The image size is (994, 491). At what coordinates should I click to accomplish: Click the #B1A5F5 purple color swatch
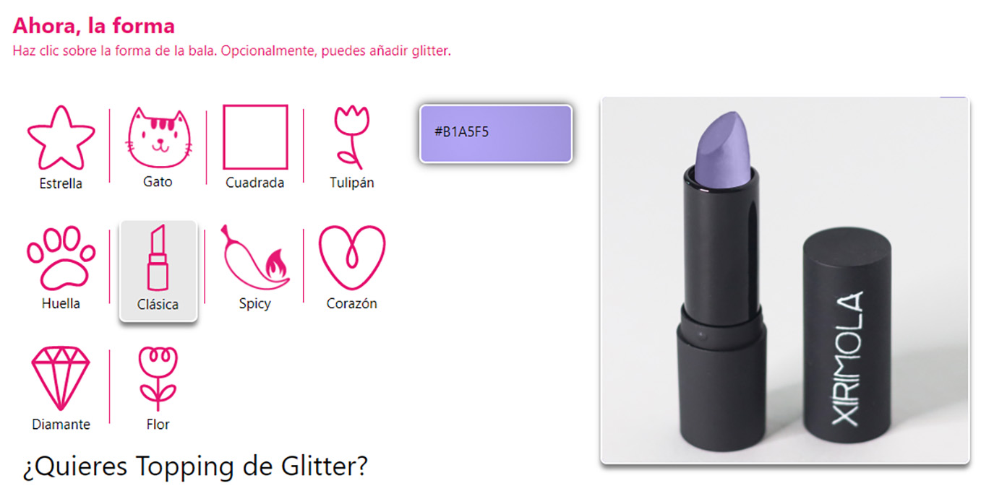pyautogui.click(x=496, y=134)
